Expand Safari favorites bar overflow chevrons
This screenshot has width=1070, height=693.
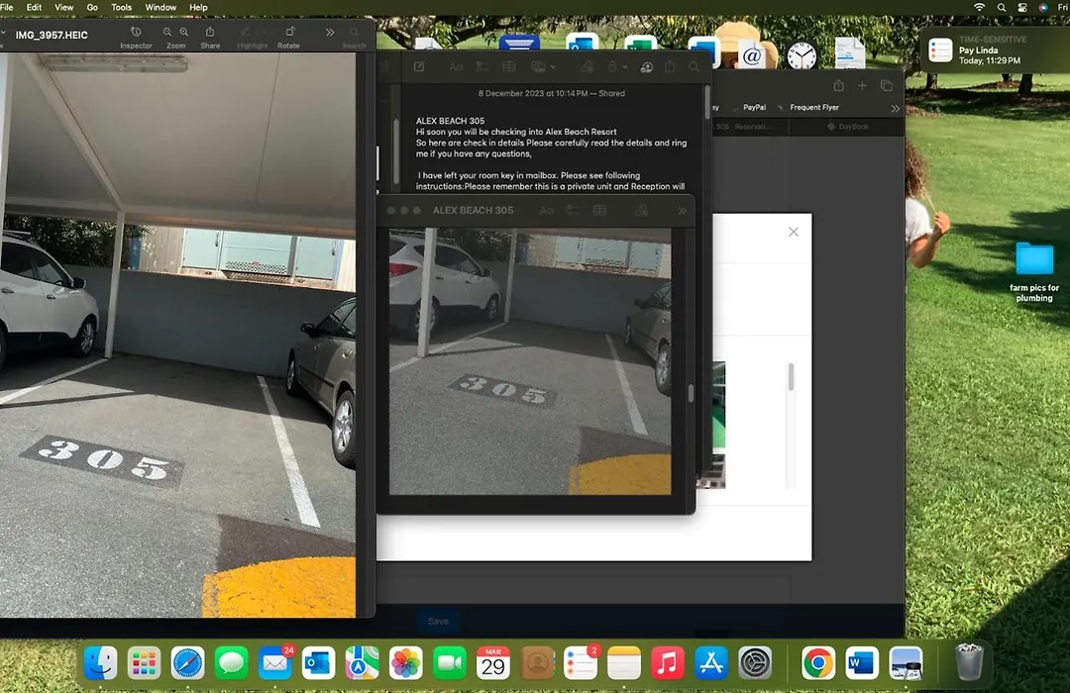pyautogui.click(x=895, y=108)
